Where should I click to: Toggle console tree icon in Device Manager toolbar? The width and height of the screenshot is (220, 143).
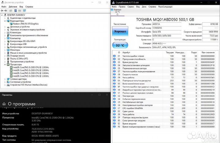pos(11,11)
